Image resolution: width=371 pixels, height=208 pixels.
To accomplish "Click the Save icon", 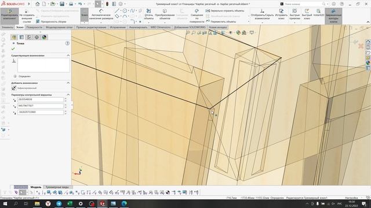I will click(x=62, y=4).
